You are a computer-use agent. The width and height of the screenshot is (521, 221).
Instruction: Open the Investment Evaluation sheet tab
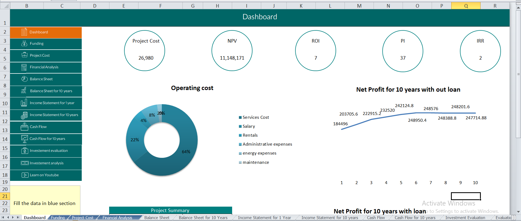(465, 218)
